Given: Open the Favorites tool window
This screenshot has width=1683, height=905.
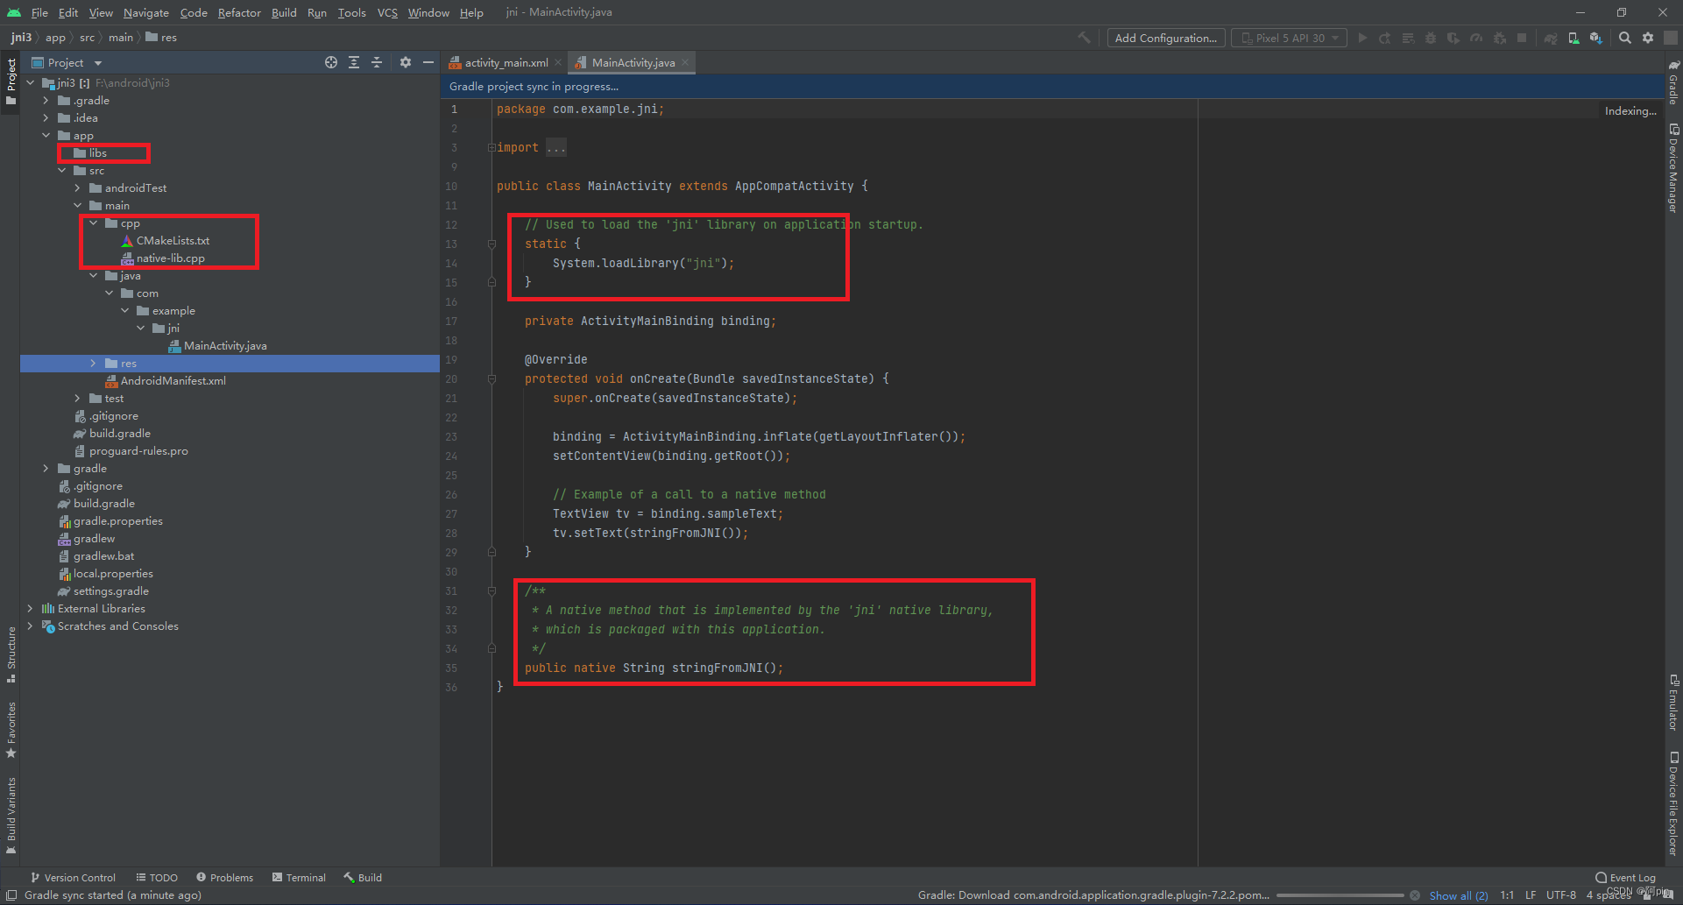Looking at the screenshot, I should (x=11, y=730).
